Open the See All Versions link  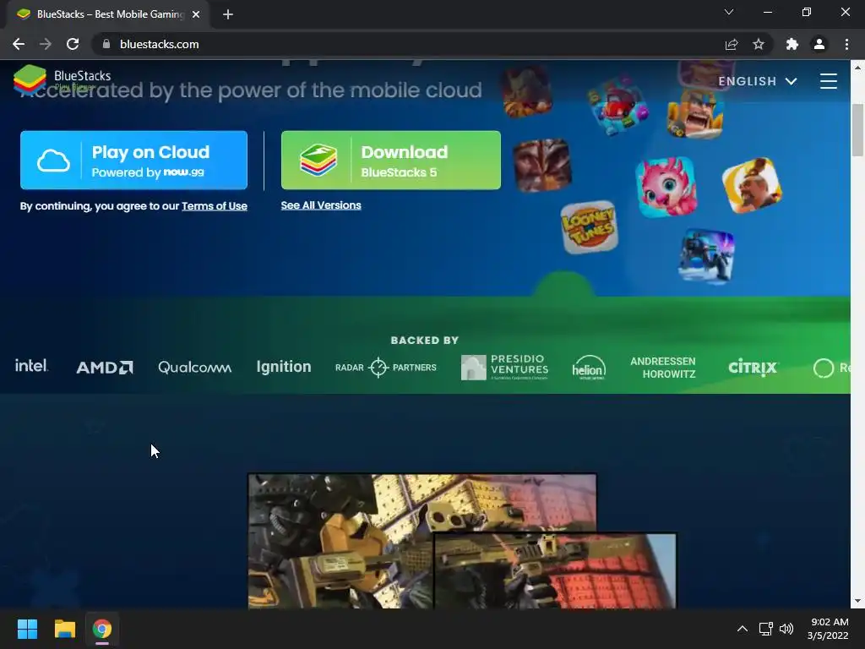[x=320, y=205]
